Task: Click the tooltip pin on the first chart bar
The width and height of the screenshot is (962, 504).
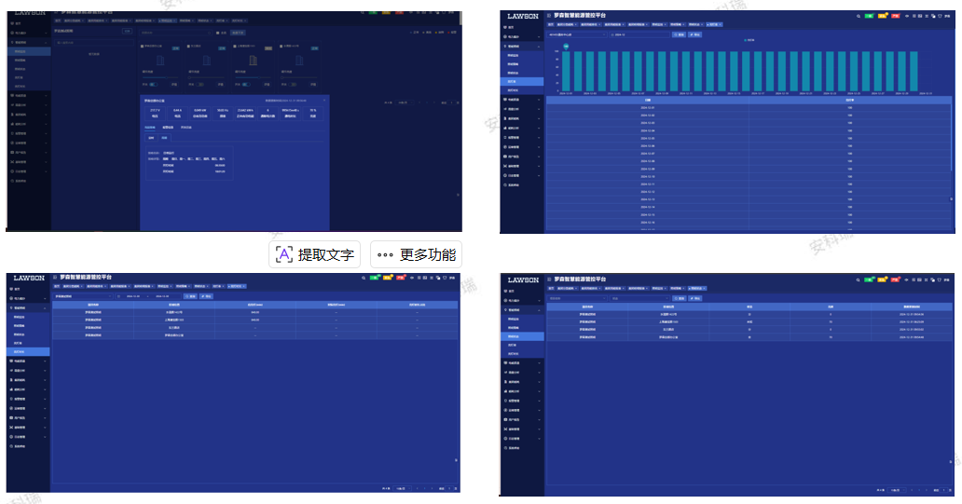Action: click(566, 47)
